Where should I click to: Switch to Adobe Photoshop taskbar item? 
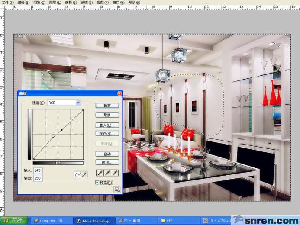click(95, 221)
